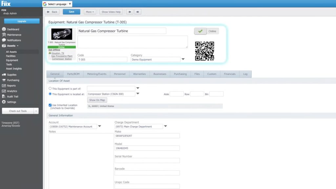
Task: Open the Category dropdown
Action: coord(182,59)
